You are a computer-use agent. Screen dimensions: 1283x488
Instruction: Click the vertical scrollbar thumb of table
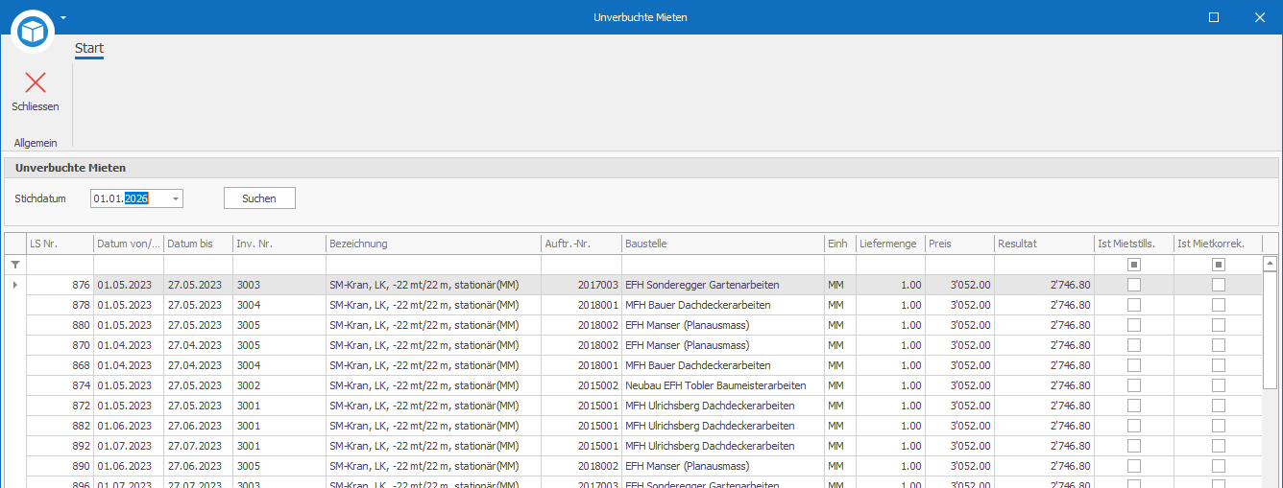point(1270,331)
